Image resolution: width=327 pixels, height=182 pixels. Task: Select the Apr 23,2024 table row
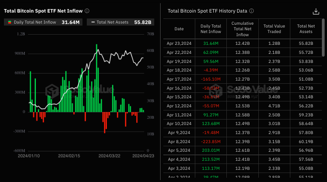point(242,43)
